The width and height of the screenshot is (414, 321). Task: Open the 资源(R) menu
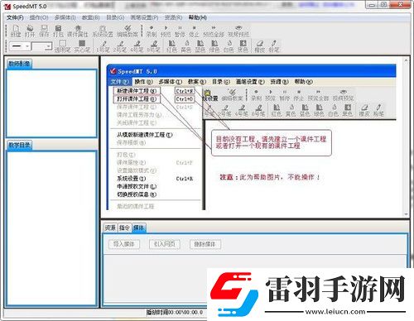(x=173, y=17)
